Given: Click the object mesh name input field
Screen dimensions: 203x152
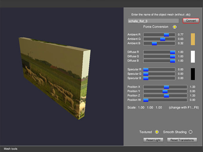Looking at the screenshot, I should pyautogui.click(x=153, y=21).
